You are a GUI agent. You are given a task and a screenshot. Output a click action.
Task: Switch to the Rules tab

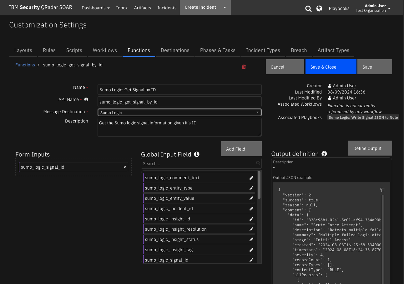coord(49,50)
